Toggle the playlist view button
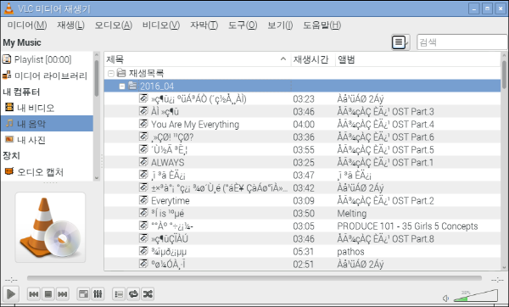509x307 pixels. 119,294
